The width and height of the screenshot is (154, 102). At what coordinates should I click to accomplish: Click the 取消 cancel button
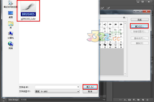pos(90,91)
